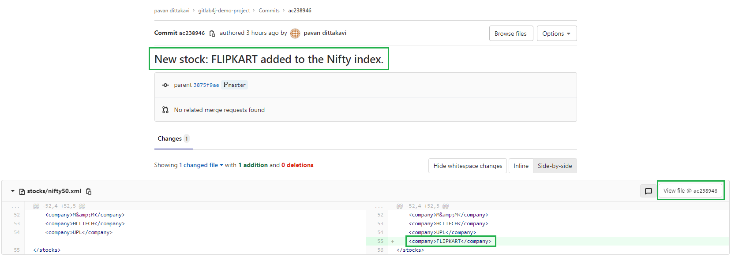This screenshot has height=257, width=735.
Task: Open author link pavan dittakavi
Action: coord(325,33)
